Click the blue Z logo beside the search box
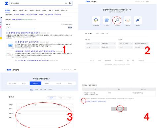The height and width of the screenshot is (128, 157). [7, 3]
